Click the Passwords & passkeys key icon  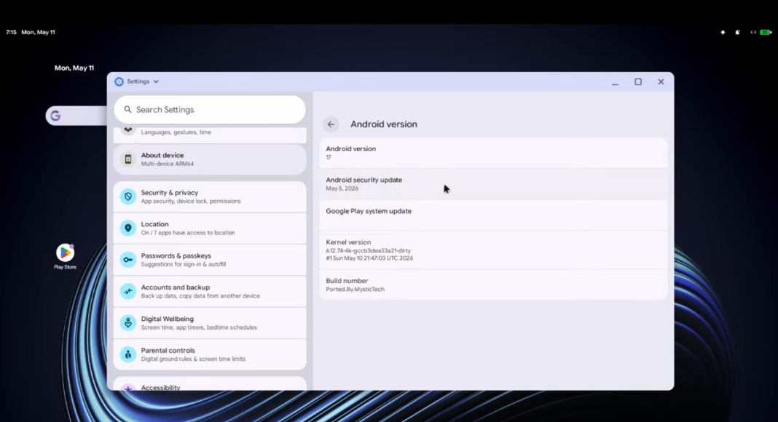pos(128,260)
